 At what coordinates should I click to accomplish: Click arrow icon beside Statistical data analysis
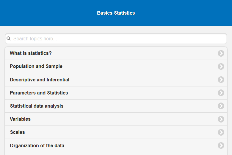point(221,106)
